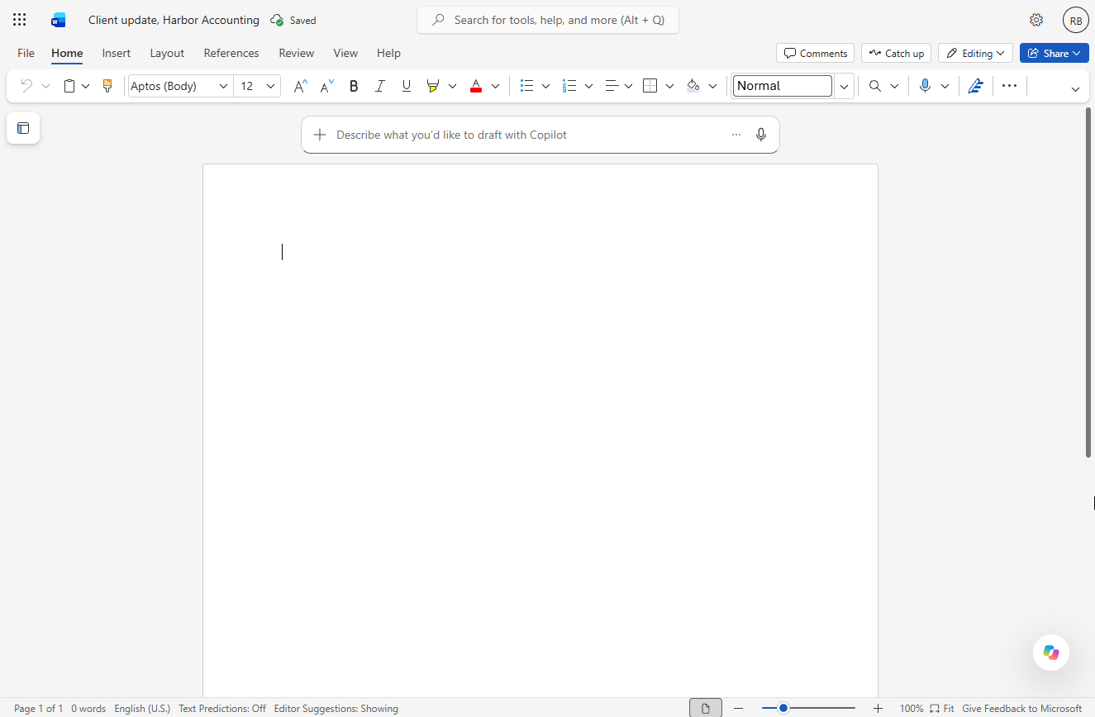Click the zoom slider handle
The image size is (1095, 717).
[783, 708]
